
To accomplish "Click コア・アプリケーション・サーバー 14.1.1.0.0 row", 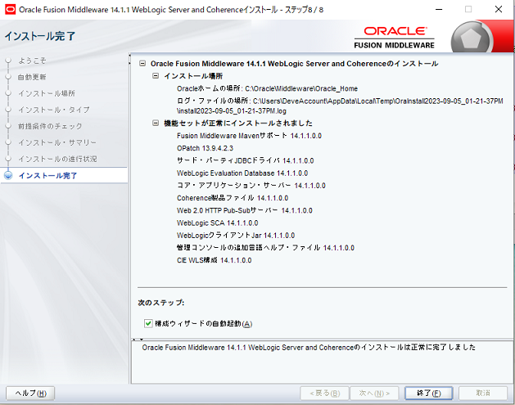I will point(251,186).
